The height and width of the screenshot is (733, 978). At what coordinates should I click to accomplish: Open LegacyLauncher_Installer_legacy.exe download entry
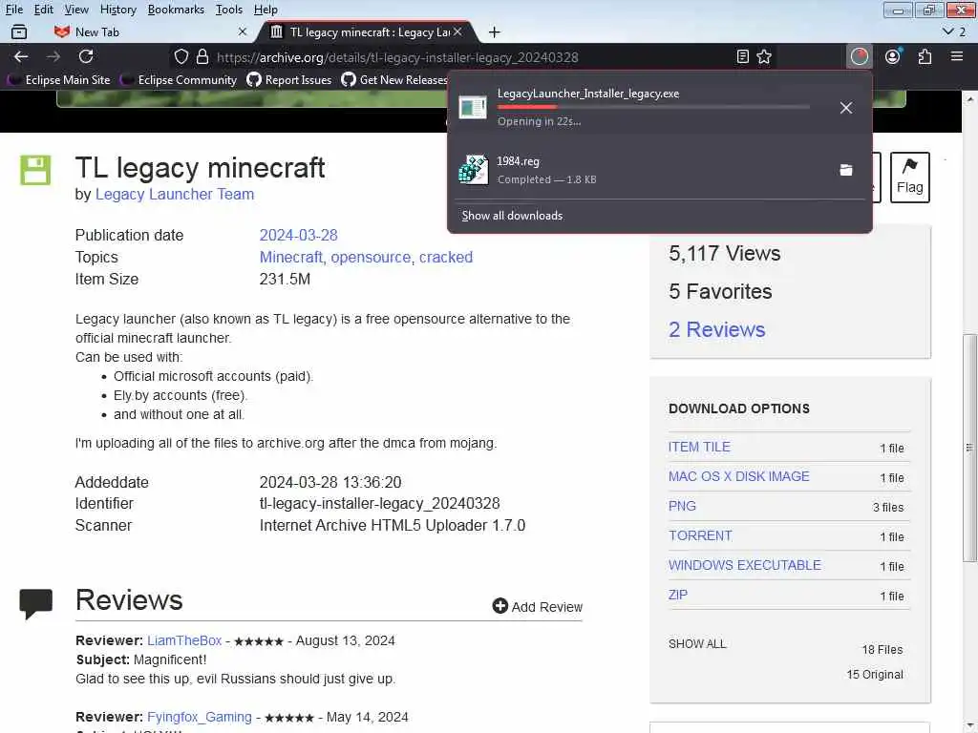[x=636, y=107]
